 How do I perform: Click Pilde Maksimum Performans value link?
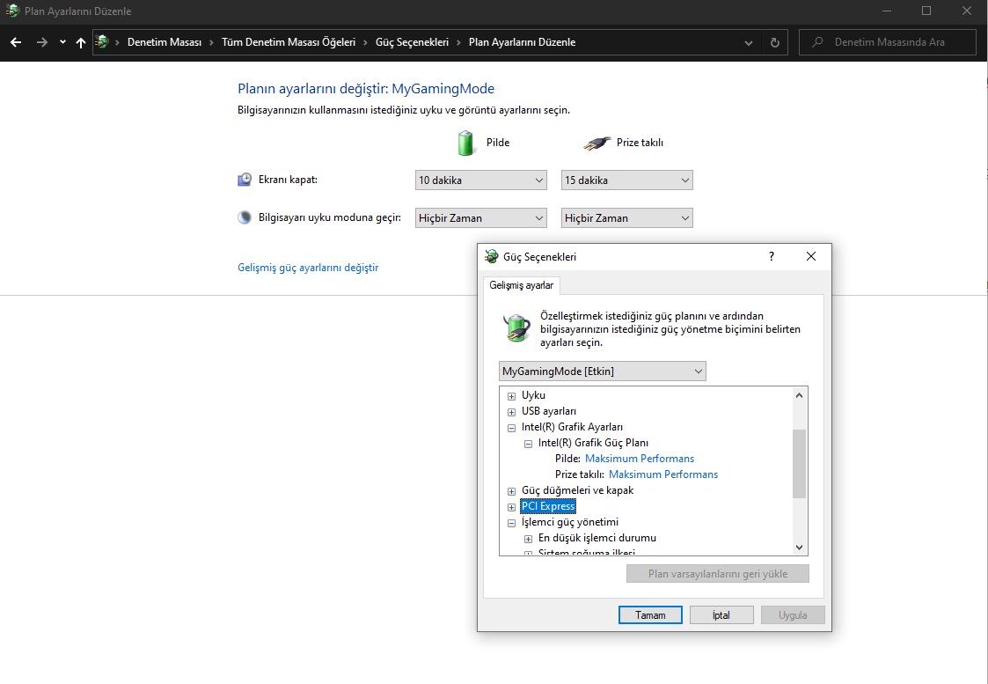(640, 459)
